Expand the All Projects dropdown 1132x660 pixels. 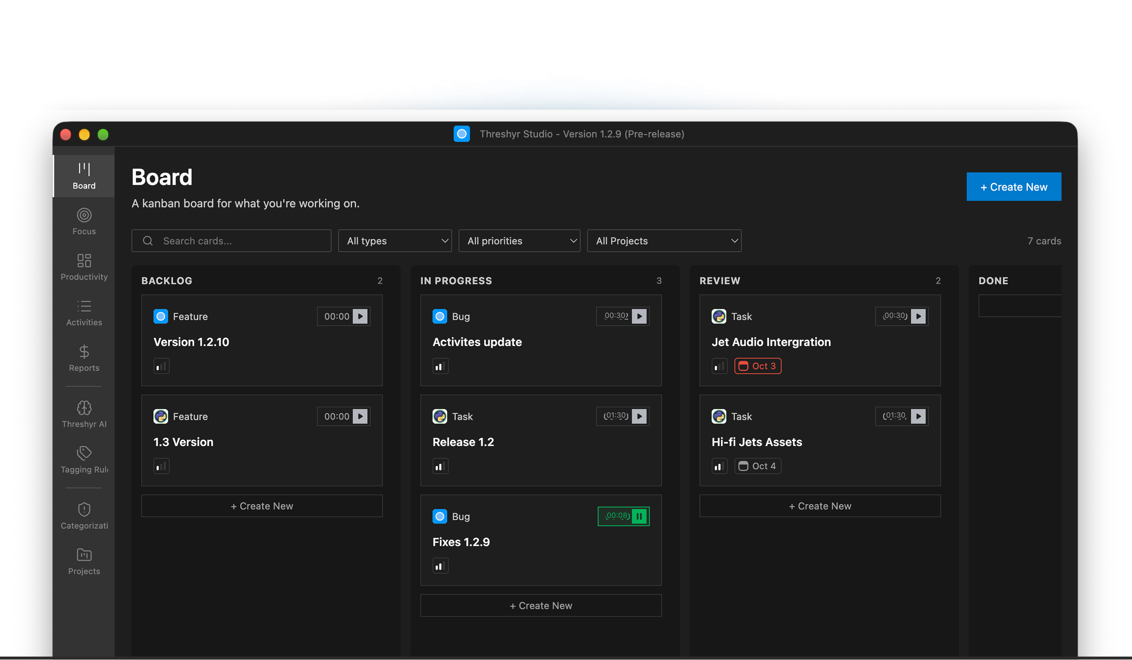(x=664, y=241)
